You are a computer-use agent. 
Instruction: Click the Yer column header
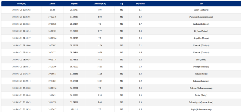pyautogui.click(x=201, y=4)
